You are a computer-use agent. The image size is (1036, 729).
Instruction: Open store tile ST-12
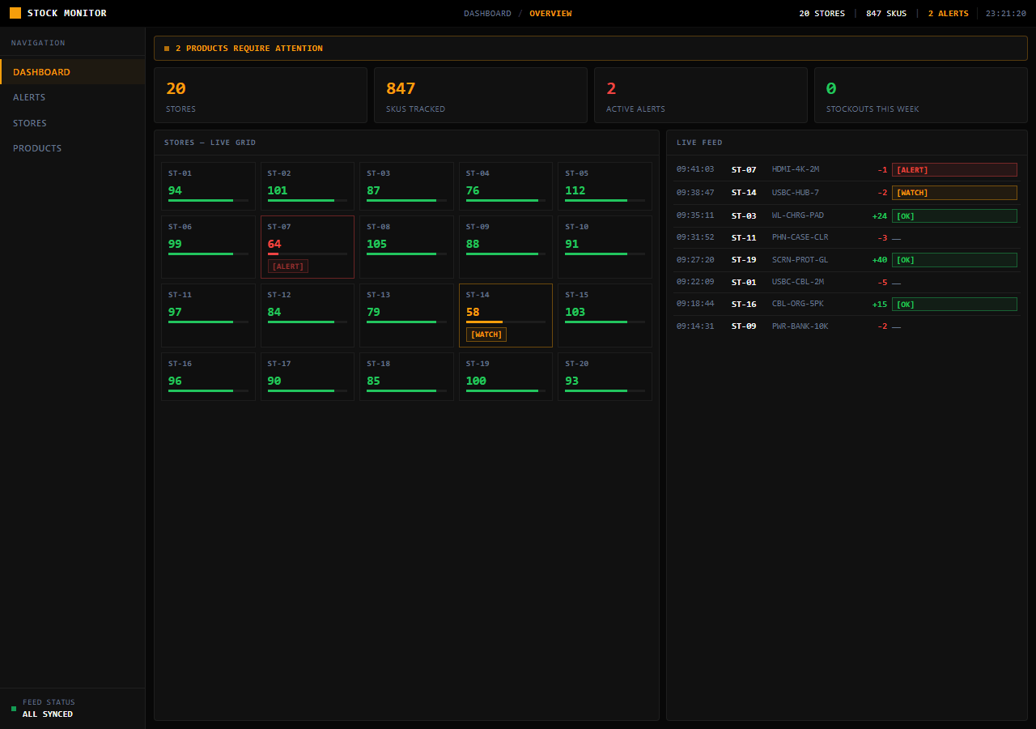coord(308,316)
